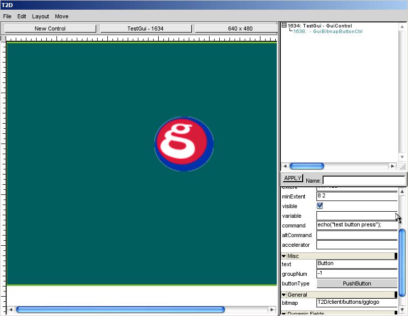Collapse the General section
The width and height of the screenshot is (408, 316).
click(284, 295)
